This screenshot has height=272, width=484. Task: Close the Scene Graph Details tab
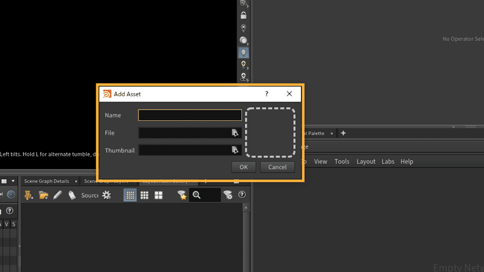pos(76,181)
